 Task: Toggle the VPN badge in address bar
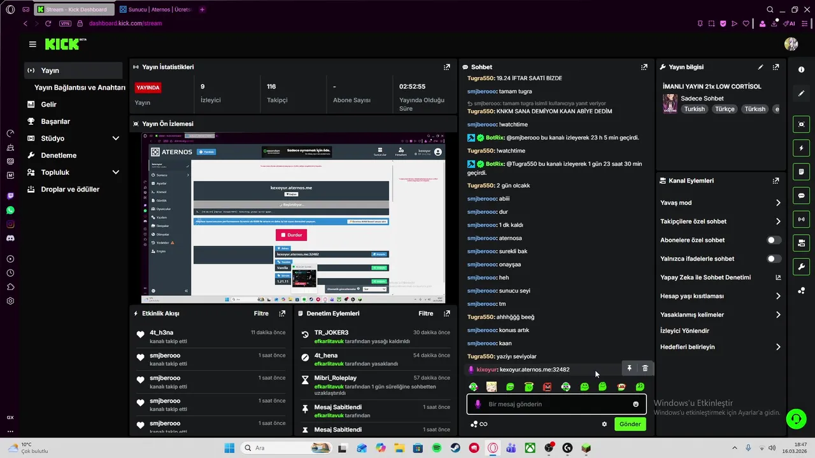(x=65, y=24)
